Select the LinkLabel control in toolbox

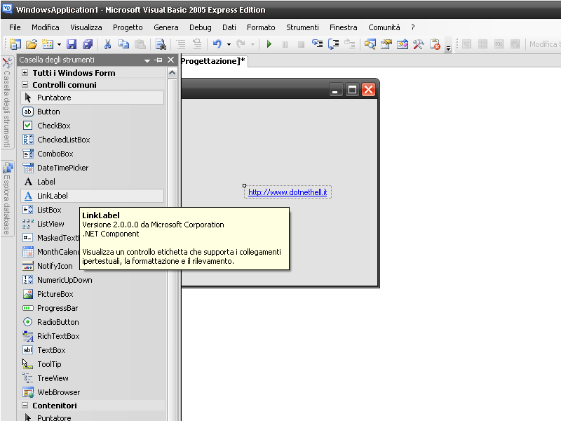point(93,196)
